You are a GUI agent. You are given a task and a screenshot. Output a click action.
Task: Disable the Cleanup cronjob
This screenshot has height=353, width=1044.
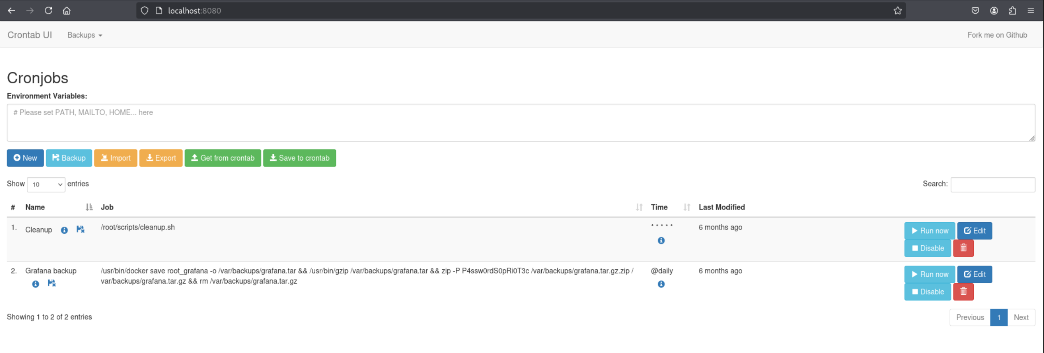click(927, 248)
